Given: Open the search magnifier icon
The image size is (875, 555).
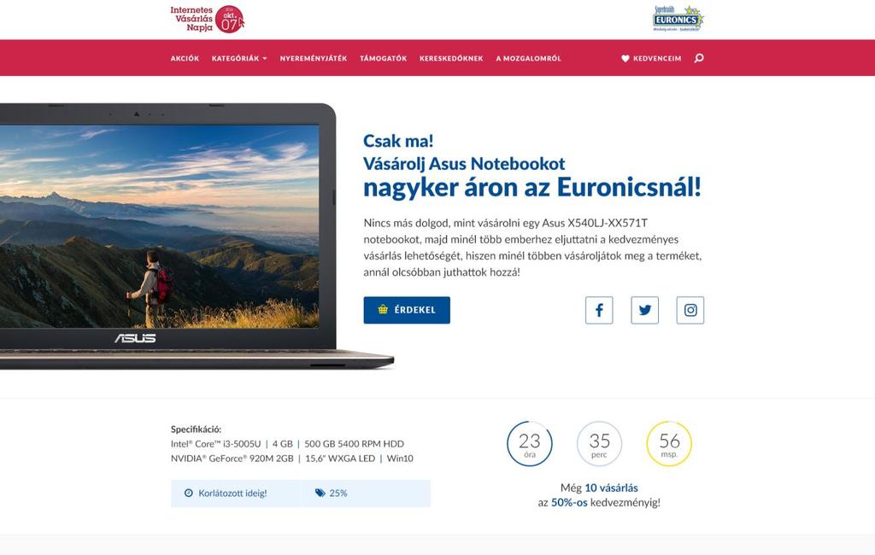Looking at the screenshot, I should pyautogui.click(x=699, y=58).
